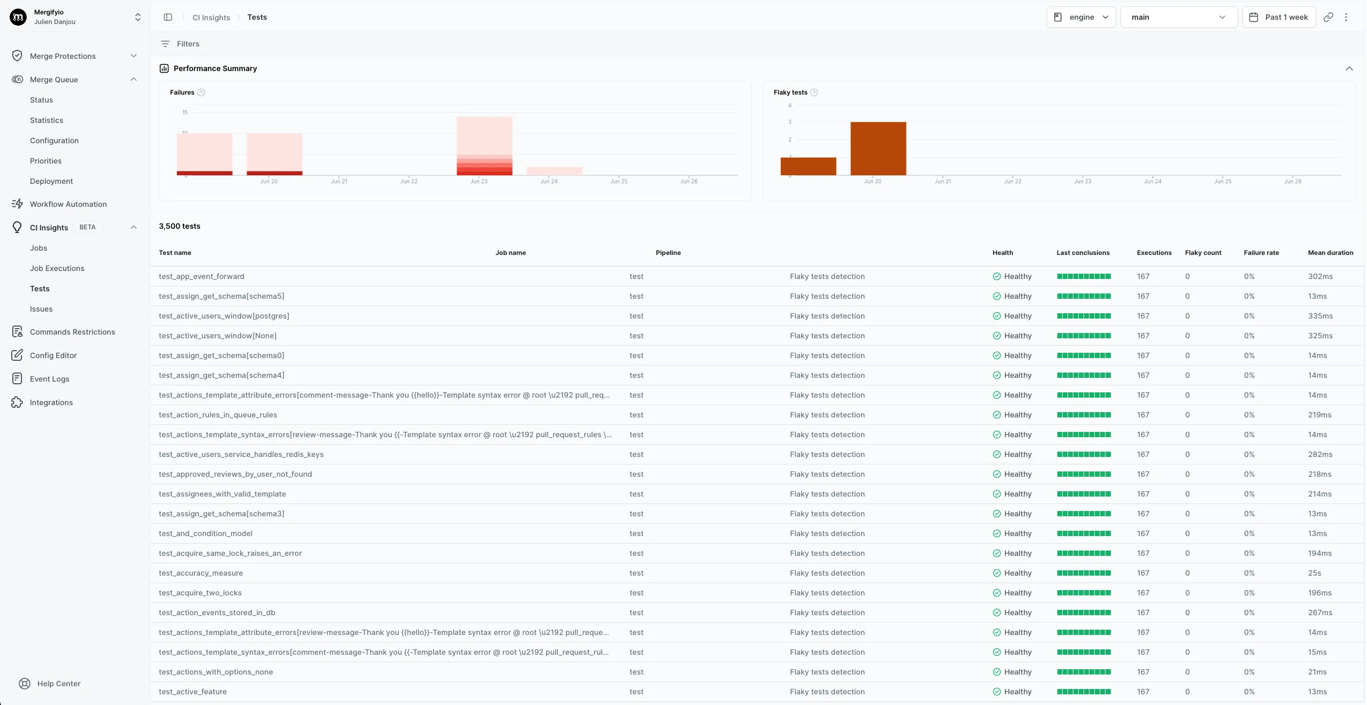
Task: Open the Past 1 week date range picker
Action: 1279,17
